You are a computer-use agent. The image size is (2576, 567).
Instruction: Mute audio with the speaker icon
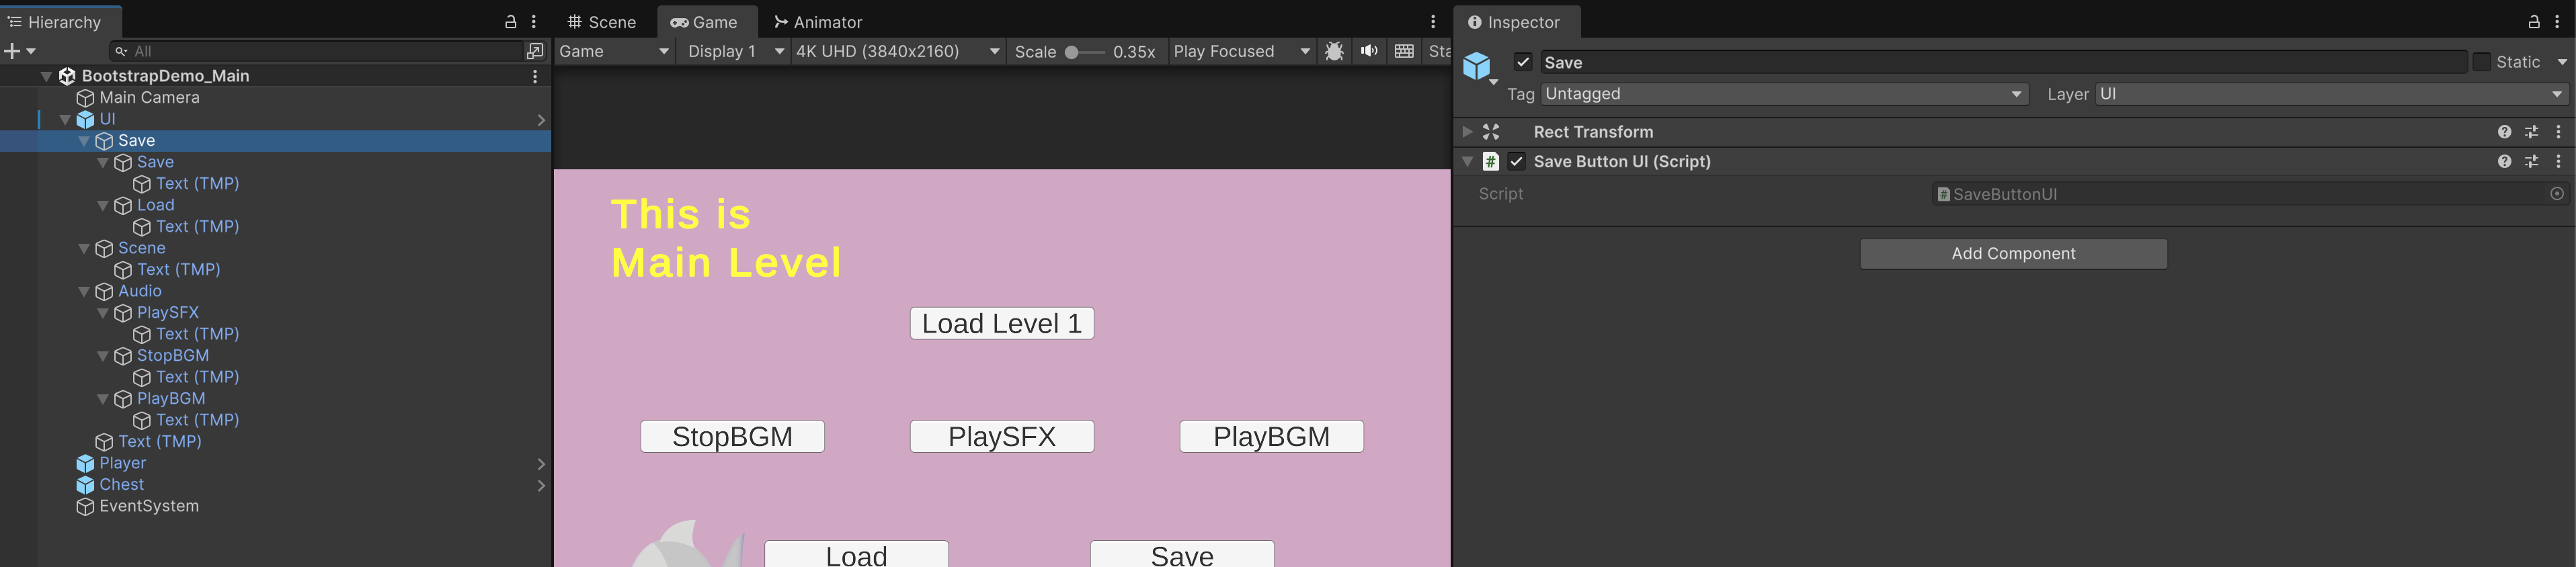[x=1368, y=51]
